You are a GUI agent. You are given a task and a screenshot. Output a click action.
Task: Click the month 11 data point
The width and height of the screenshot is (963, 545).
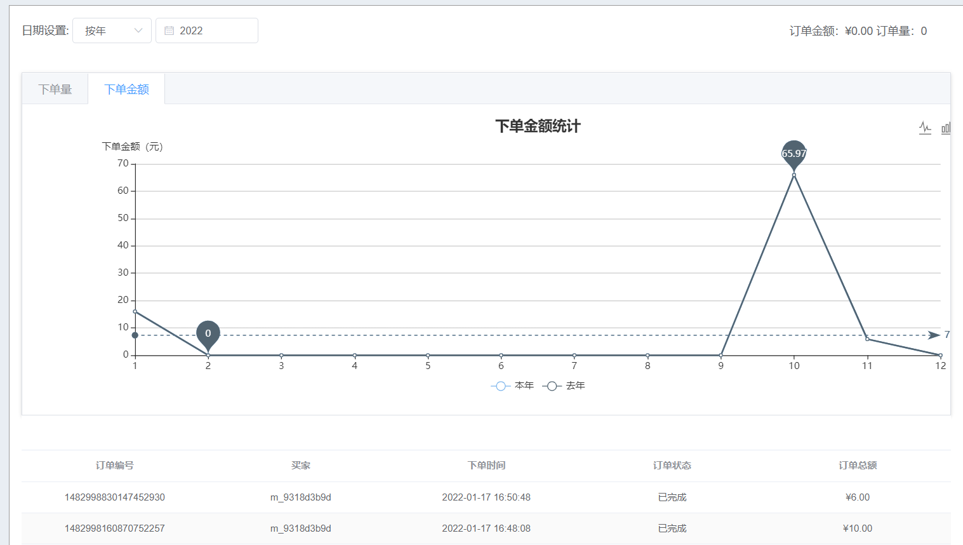pos(867,339)
